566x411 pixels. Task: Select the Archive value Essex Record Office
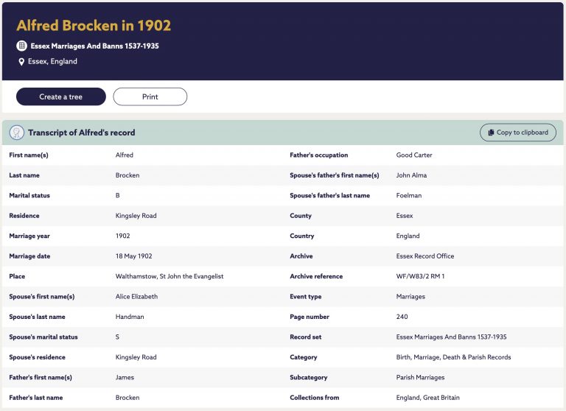(425, 256)
